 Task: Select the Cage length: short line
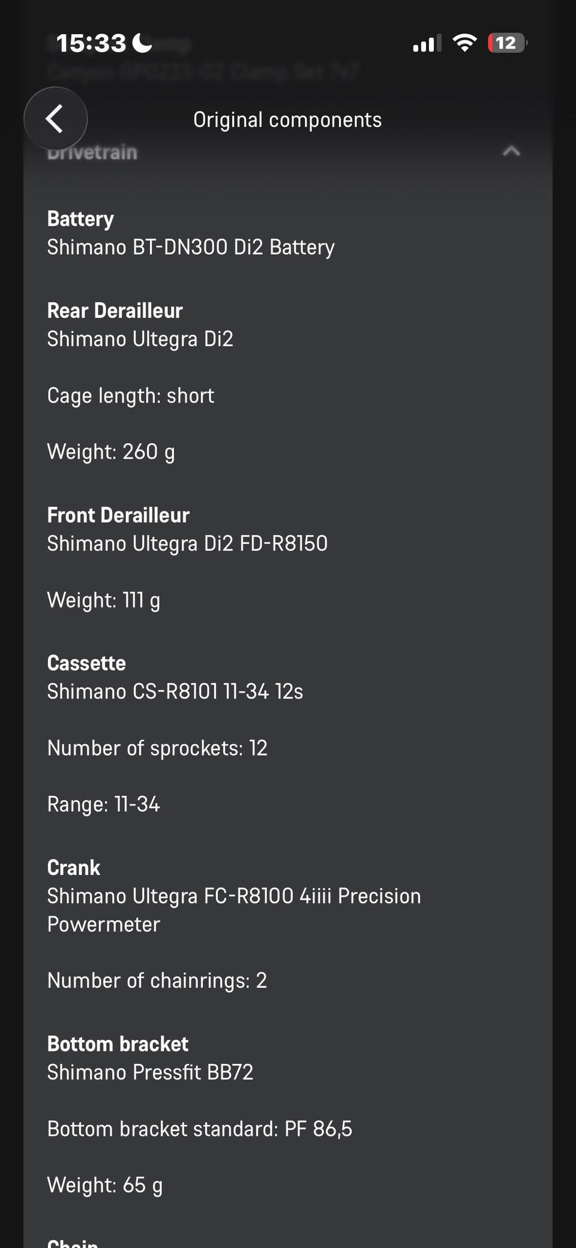131,396
